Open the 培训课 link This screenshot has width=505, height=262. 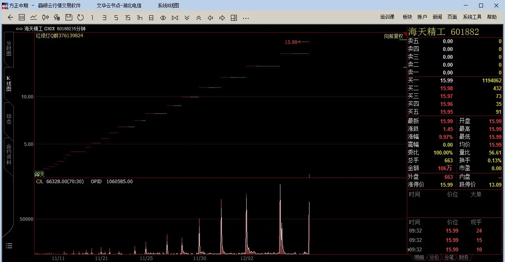(387, 17)
